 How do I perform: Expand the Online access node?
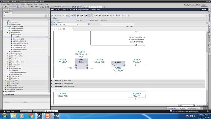click(x=4, y=91)
